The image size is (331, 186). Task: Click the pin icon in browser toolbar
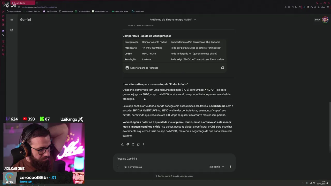point(289,7)
